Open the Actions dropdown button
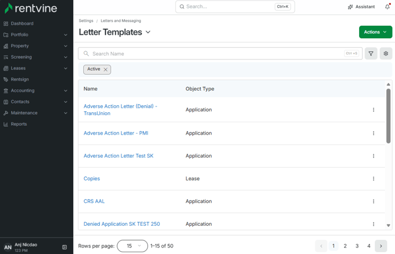395x254 pixels. click(376, 32)
